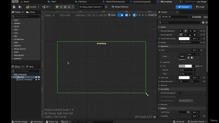Open compile options three-dot menu
Screen dimensions: 219x123
[x=39, y=7]
